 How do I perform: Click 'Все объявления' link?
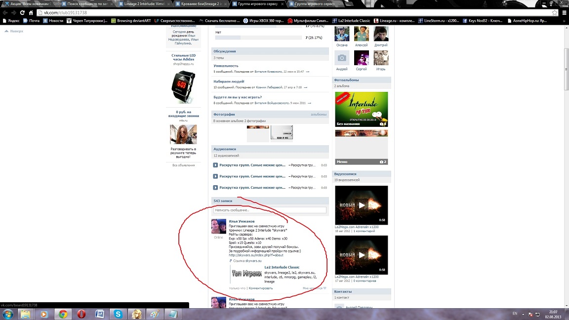click(x=183, y=165)
